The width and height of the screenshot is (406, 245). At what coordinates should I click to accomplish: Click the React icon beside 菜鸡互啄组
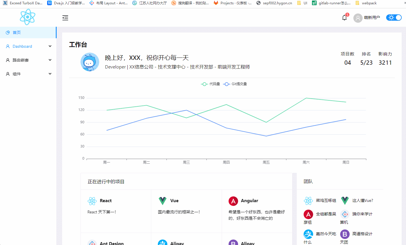pos(308,201)
